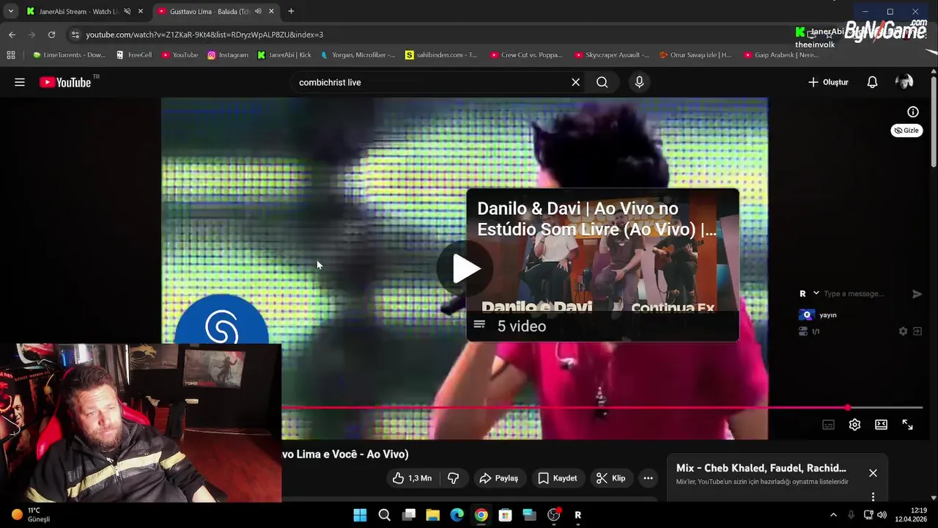Viewport: 938px width, 528px height.
Task: Show the video info card icon
Action: [913, 112]
